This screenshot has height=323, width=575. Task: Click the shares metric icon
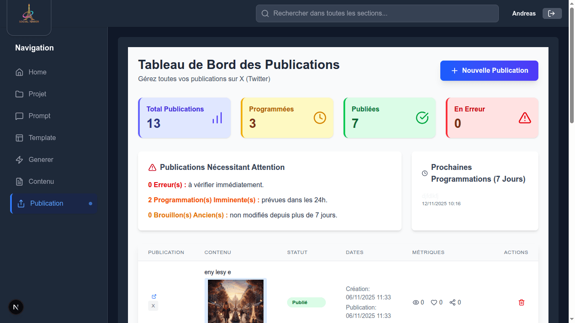[453, 302]
